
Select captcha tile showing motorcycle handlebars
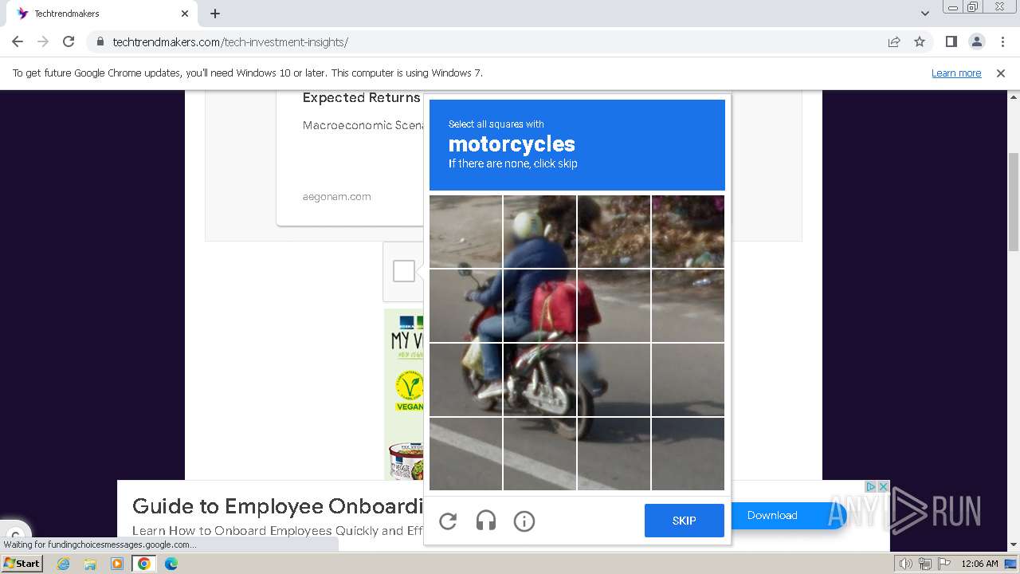pyautogui.click(x=465, y=305)
